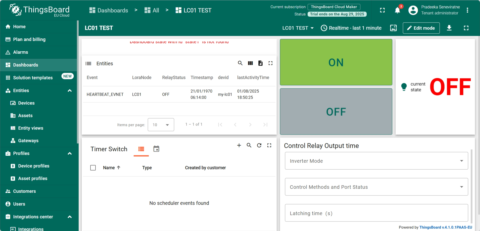Search in the Entities widget
This screenshot has width=480, height=231.
[240, 63]
